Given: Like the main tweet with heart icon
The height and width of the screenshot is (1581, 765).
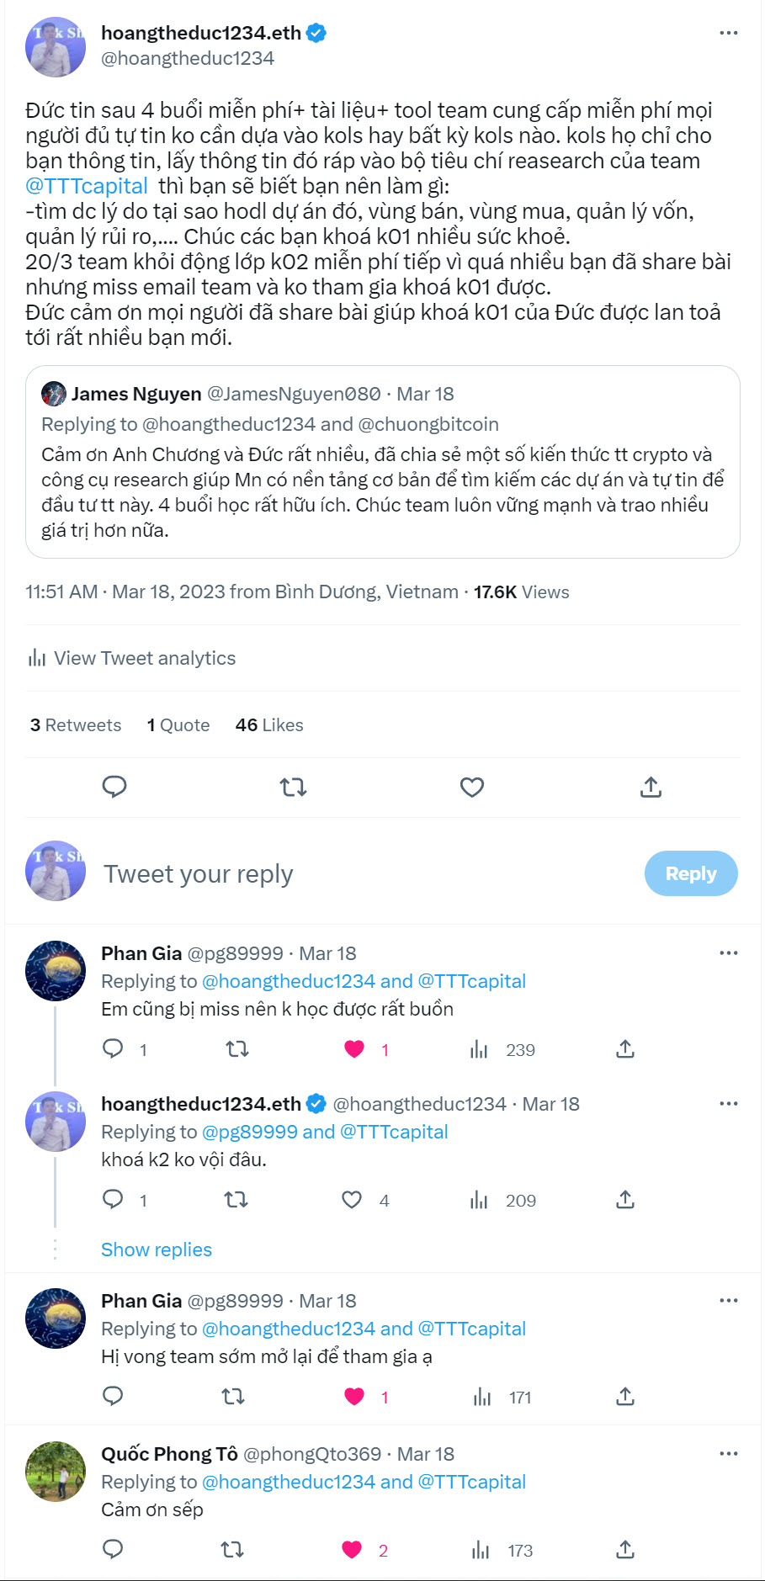Looking at the screenshot, I should click(x=472, y=788).
